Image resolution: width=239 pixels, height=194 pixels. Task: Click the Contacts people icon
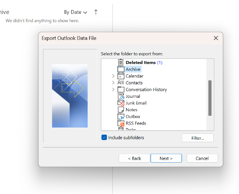point(121,83)
